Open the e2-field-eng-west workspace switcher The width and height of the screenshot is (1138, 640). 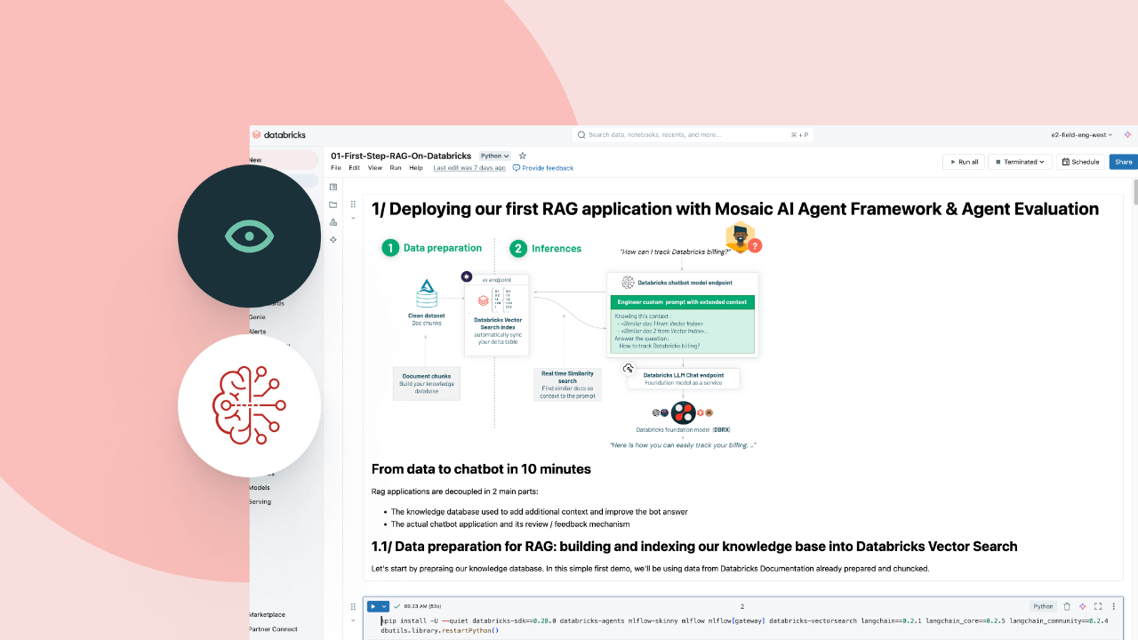(1082, 135)
